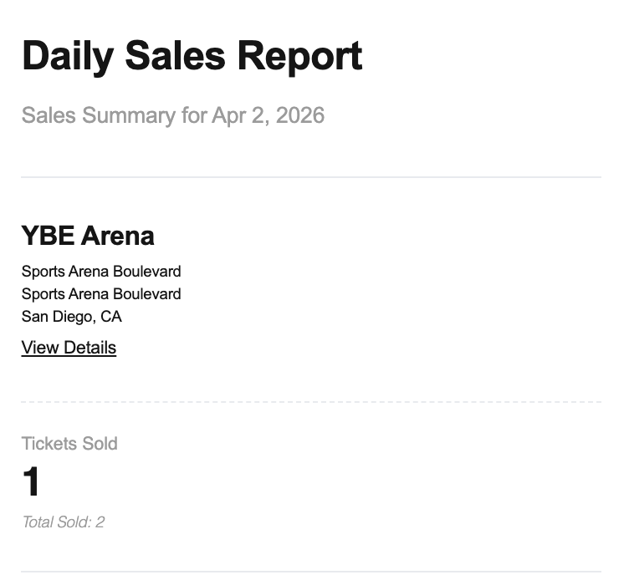
Task: Open the View Details link
Action: point(69,348)
